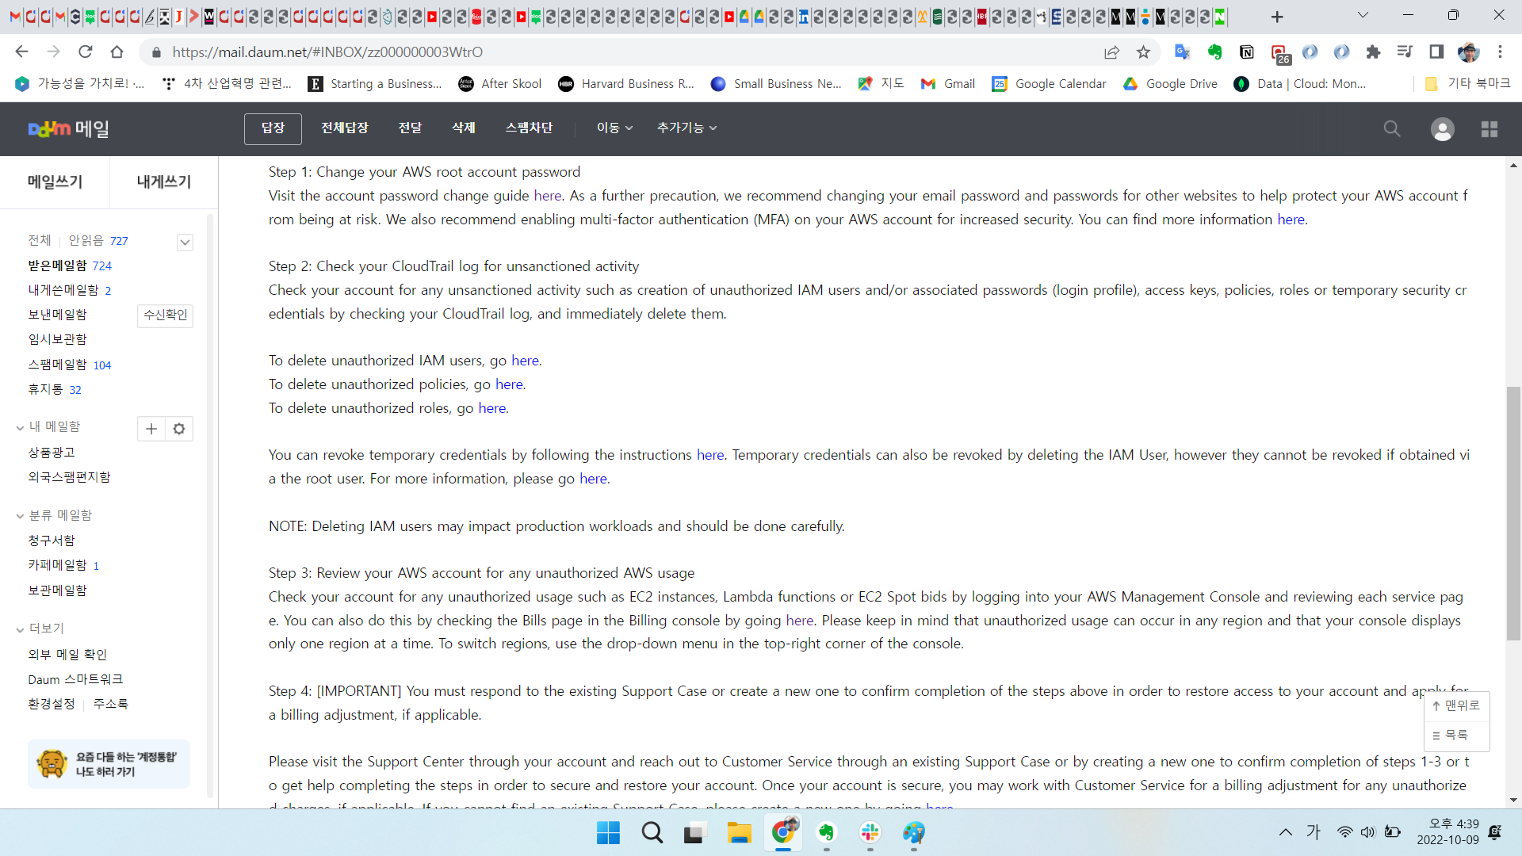Show hidden system tray icons
1522x856 pixels.
1286,832
